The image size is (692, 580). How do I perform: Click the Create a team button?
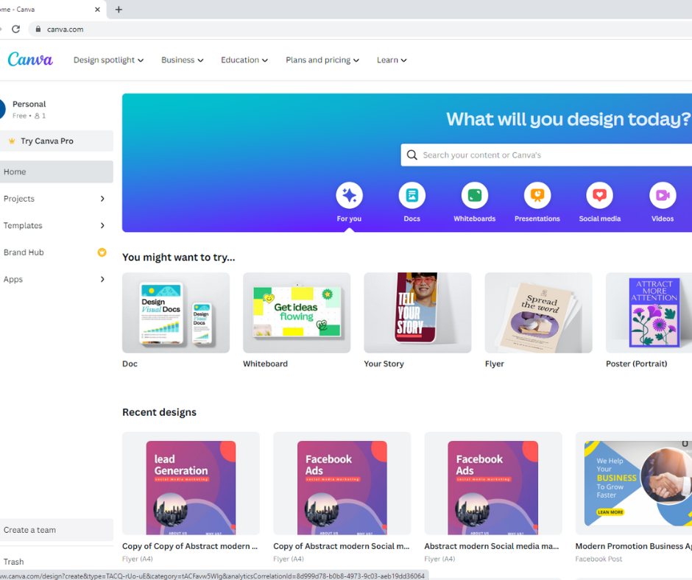click(x=56, y=530)
